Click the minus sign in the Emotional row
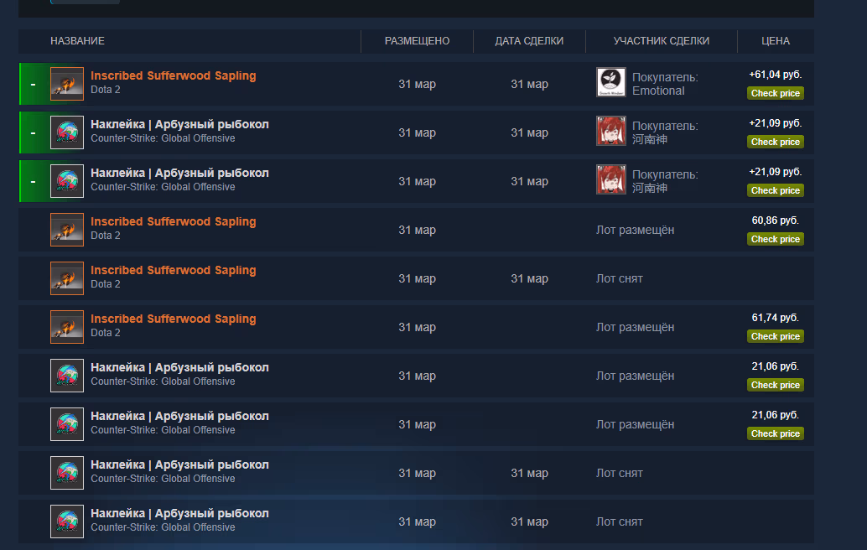Viewport: 867px width, 550px height. (x=34, y=85)
